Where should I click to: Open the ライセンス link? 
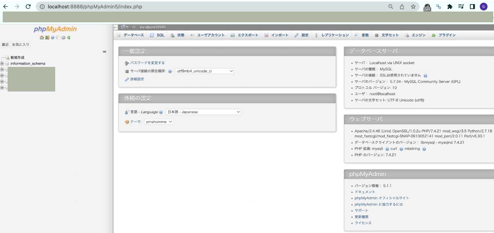click(363, 223)
